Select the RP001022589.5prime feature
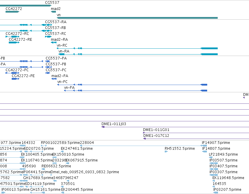249x194 pixels. tap(44, 146)
